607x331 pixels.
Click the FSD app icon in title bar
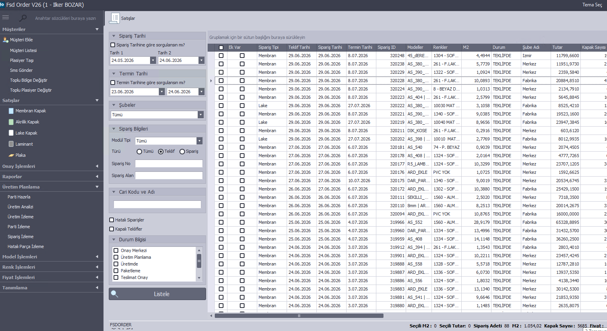(x=2, y=5)
